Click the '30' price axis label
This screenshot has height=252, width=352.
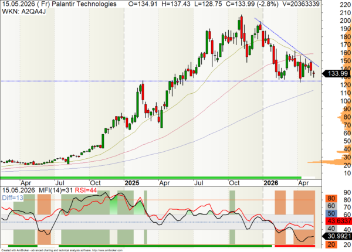pyautogui.click(x=347, y=157)
